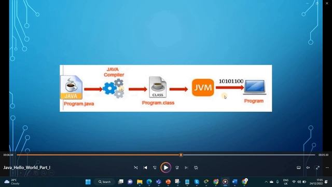Go to the next track
The image size is (332, 187).
click(x=186, y=168)
